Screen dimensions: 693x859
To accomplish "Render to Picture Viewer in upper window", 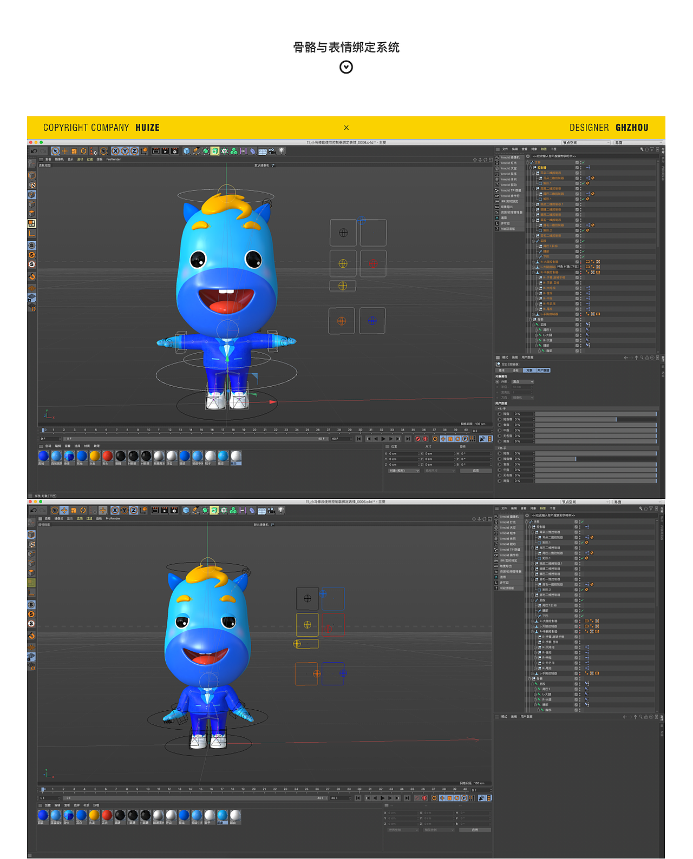I will pos(165,151).
